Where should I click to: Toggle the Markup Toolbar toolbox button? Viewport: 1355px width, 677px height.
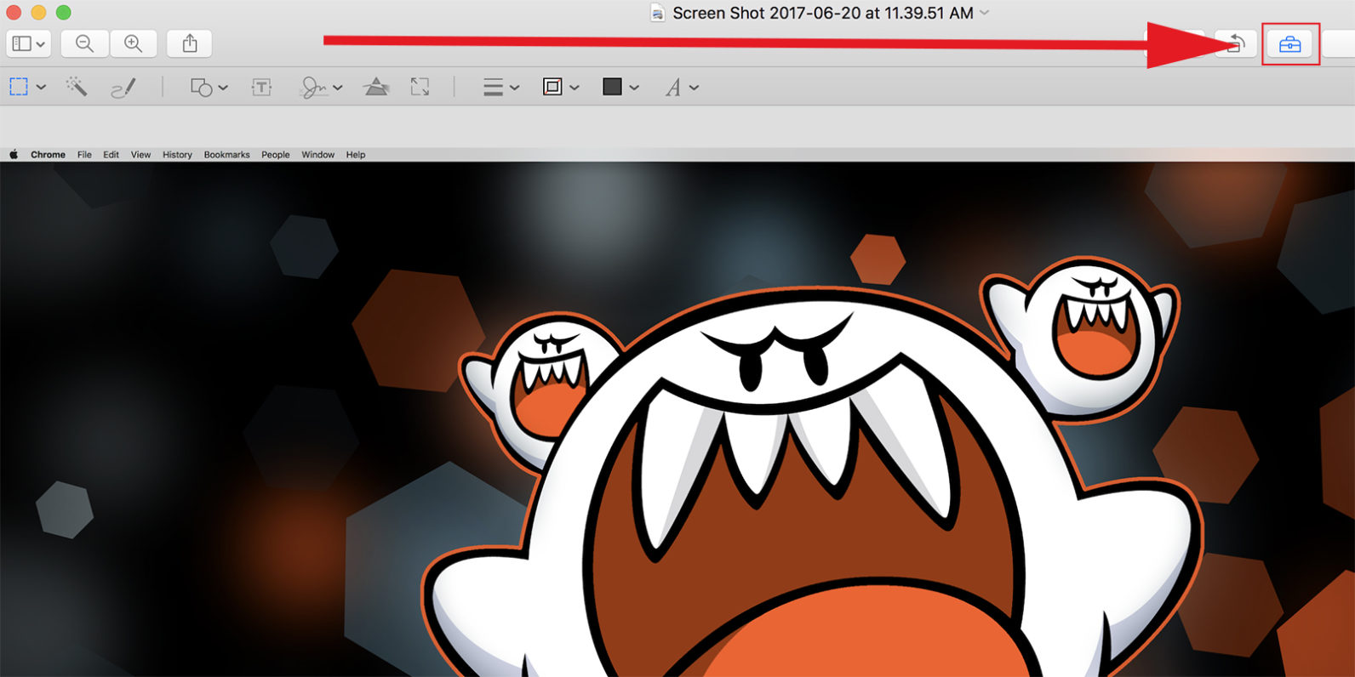(x=1290, y=44)
